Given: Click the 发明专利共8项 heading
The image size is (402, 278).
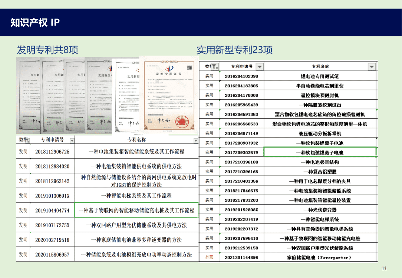Looking at the screenshot, I should [47, 50].
